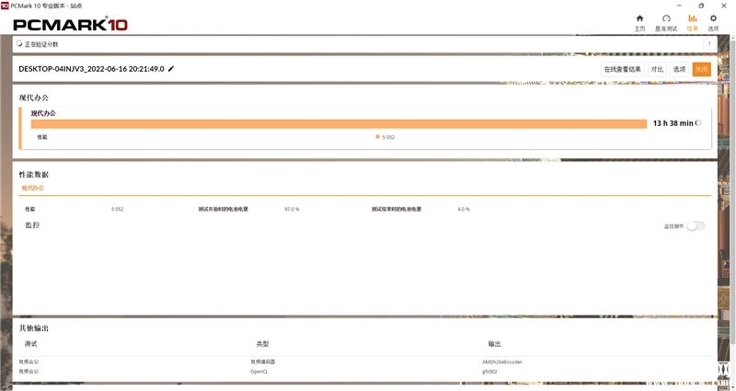This screenshot has height=391, width=736.
Task: Minimize the PCMark 10 window
Action: point(679,6)
